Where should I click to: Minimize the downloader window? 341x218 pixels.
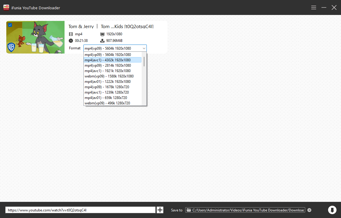tap(324, 7)
